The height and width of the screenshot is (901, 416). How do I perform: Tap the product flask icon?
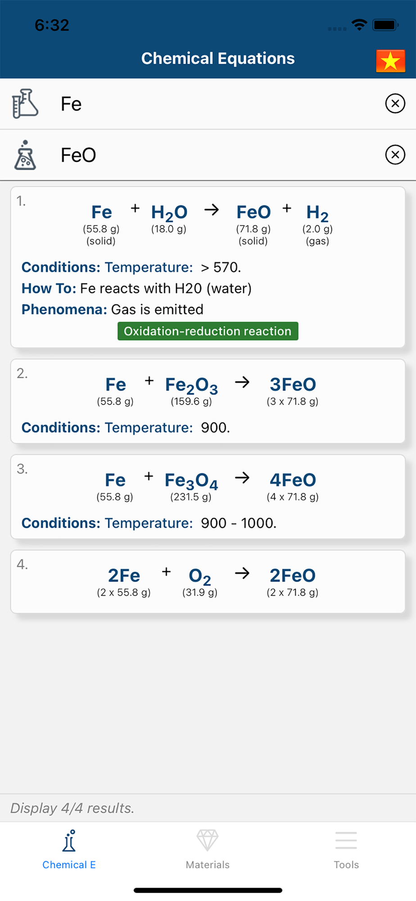pos(25,155)
